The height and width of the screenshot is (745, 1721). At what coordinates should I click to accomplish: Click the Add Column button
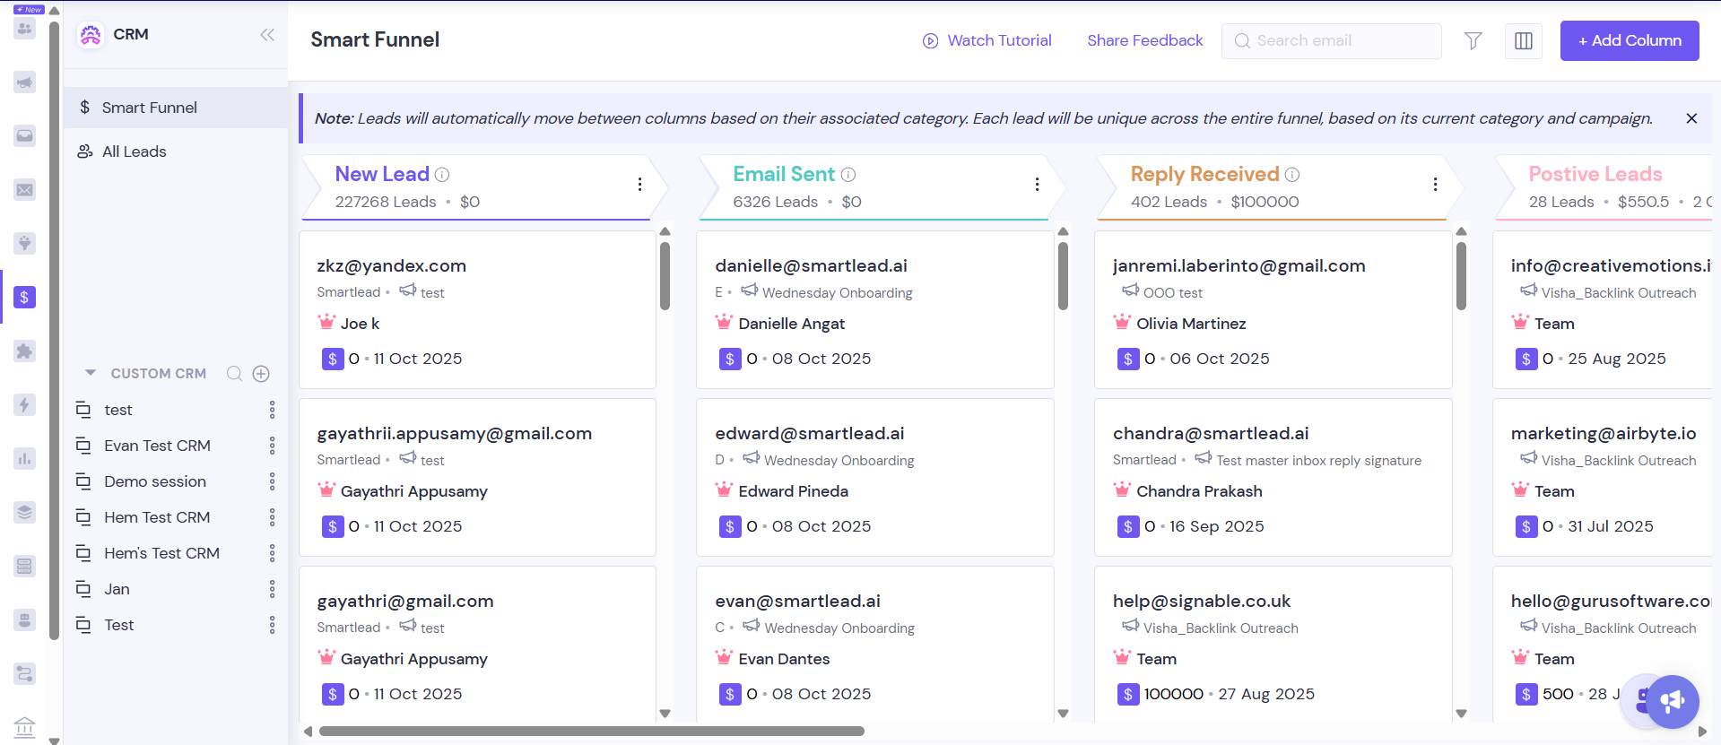[x=1629, y=41]
